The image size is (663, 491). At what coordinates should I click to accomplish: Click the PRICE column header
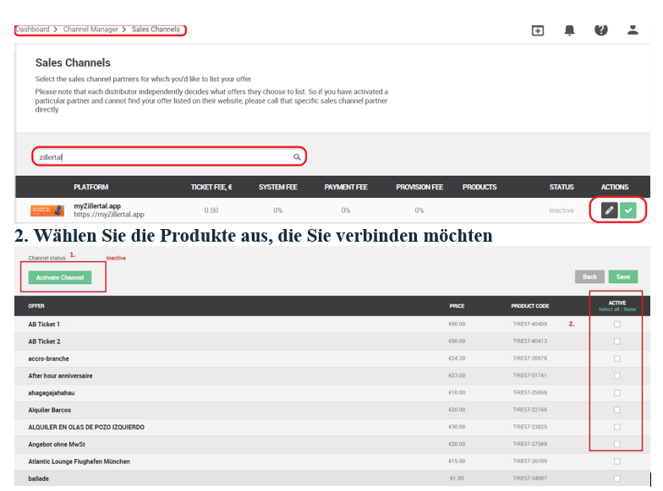(x=457, y=306)
